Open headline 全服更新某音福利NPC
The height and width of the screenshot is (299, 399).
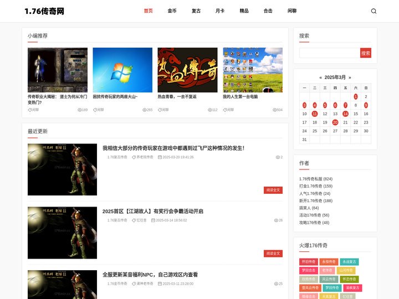pyautogui.click(x=150, y=275)
